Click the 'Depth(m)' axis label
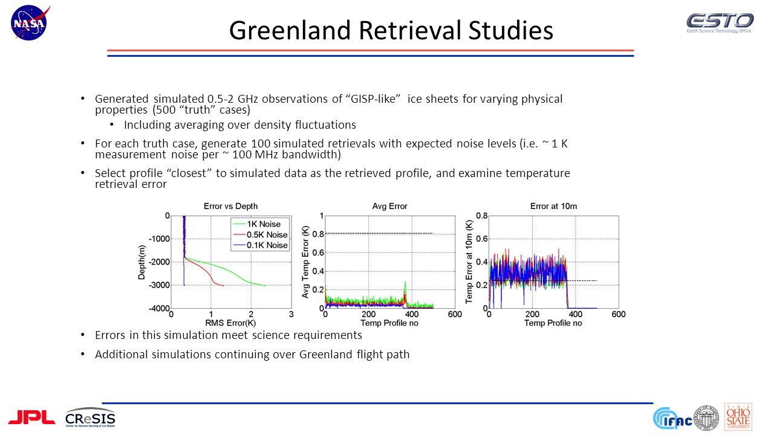This screenshot has height=435, width=774. [x=143, y=262]
